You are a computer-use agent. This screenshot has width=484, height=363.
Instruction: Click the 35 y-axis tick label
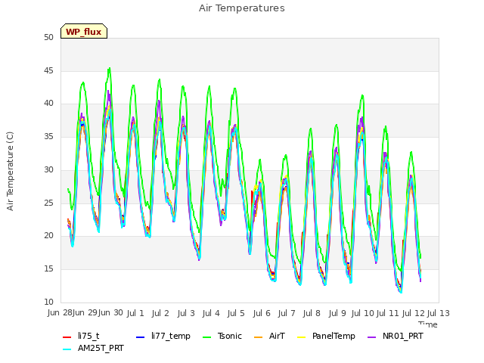(48, 136)
